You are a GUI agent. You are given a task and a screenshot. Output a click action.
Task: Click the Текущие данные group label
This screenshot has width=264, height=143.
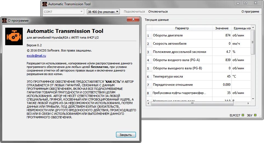[157, 20]
